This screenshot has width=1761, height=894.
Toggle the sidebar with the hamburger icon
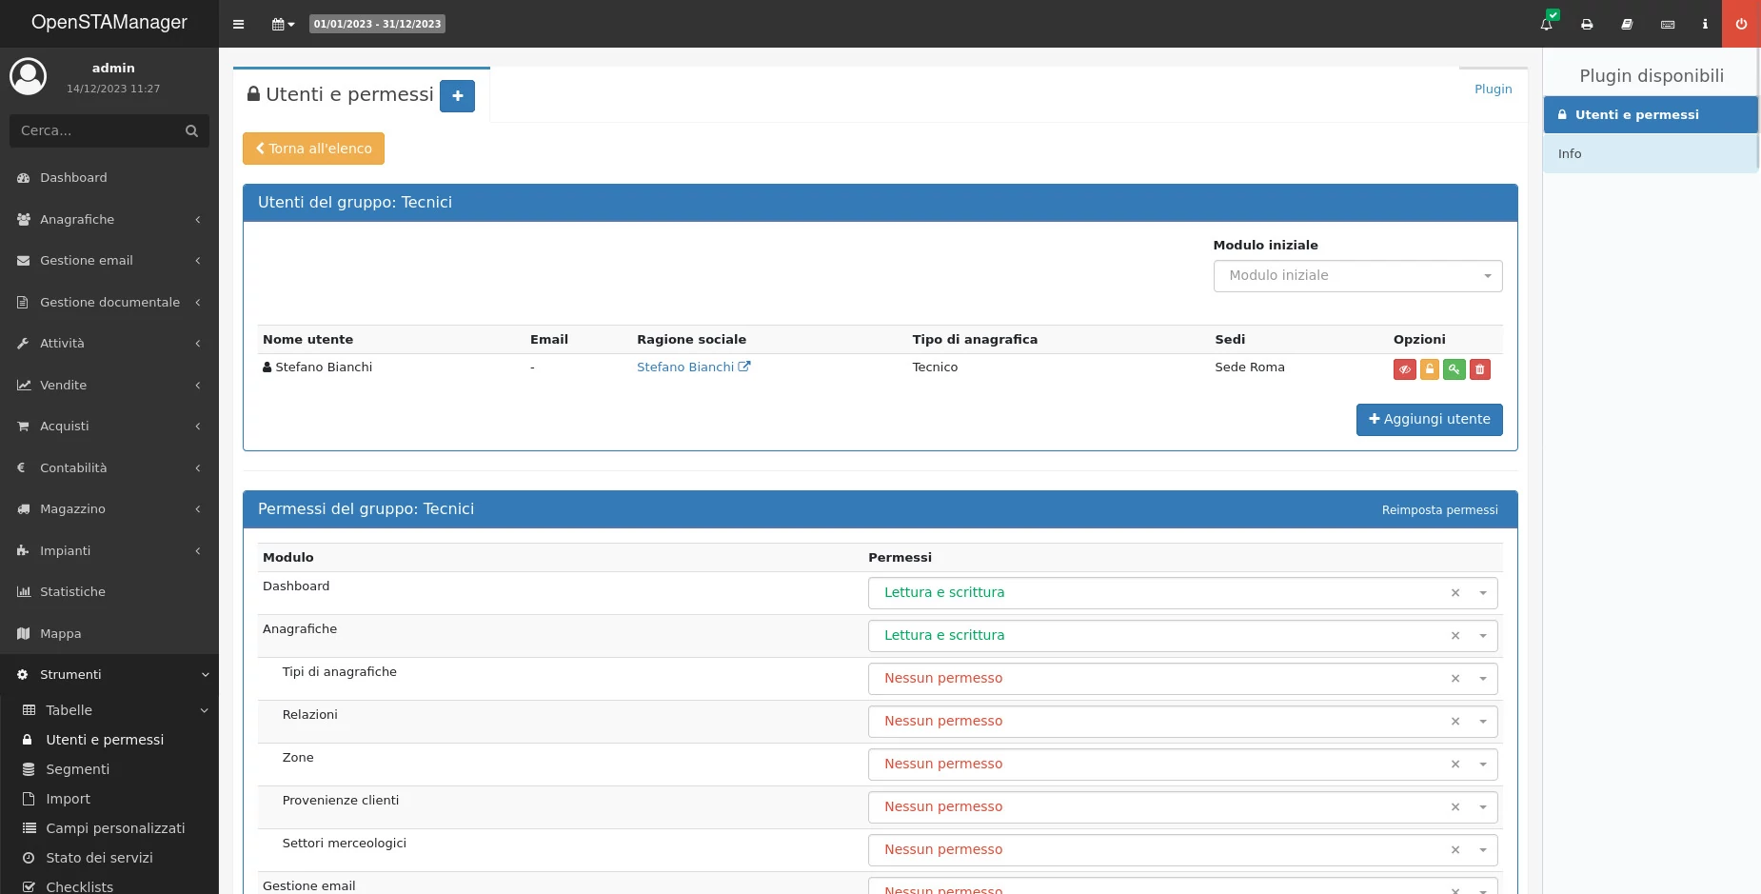click(238, 24)
